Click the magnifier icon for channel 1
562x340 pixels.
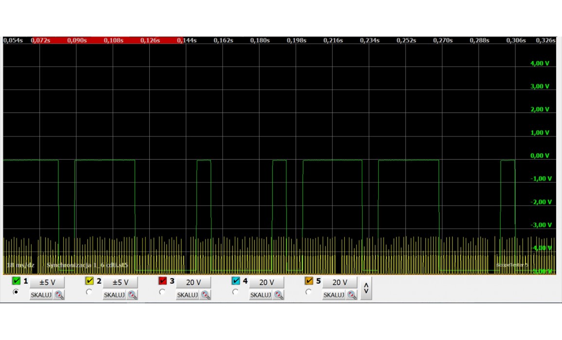click(59, 295)
